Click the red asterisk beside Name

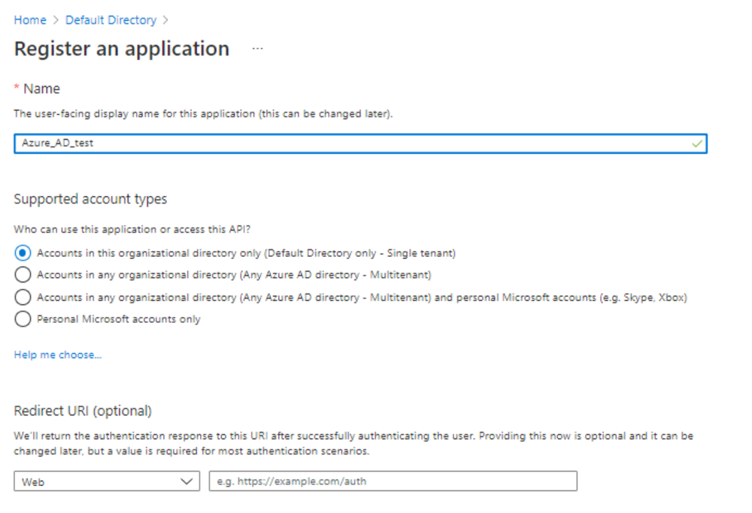[17, 88]
